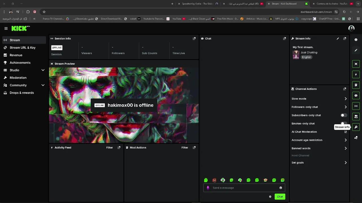
Task: Open Followers-only chat options chevron
Action: (x=346, y=107)
